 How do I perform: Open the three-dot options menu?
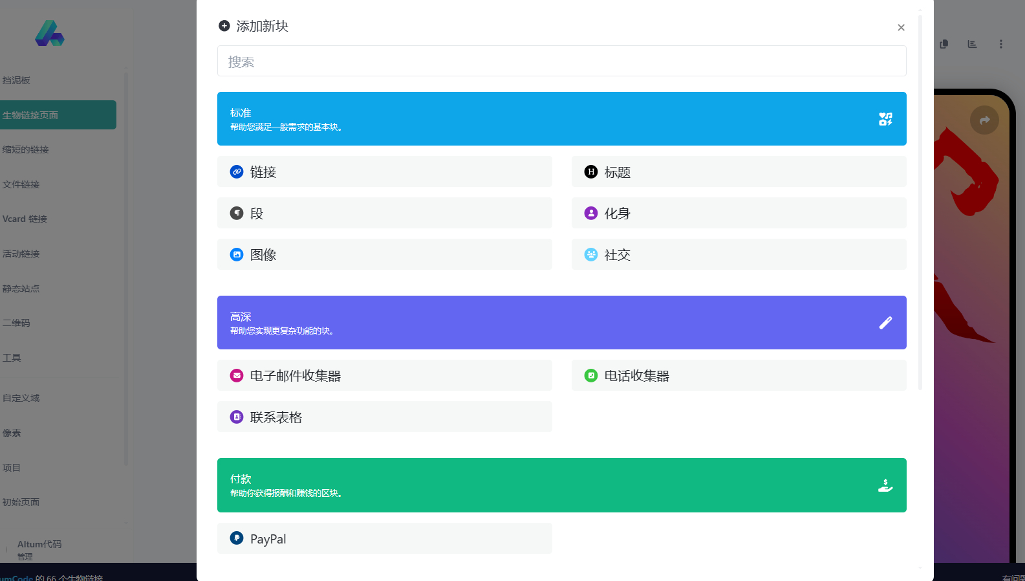(x=1000, y=44)
